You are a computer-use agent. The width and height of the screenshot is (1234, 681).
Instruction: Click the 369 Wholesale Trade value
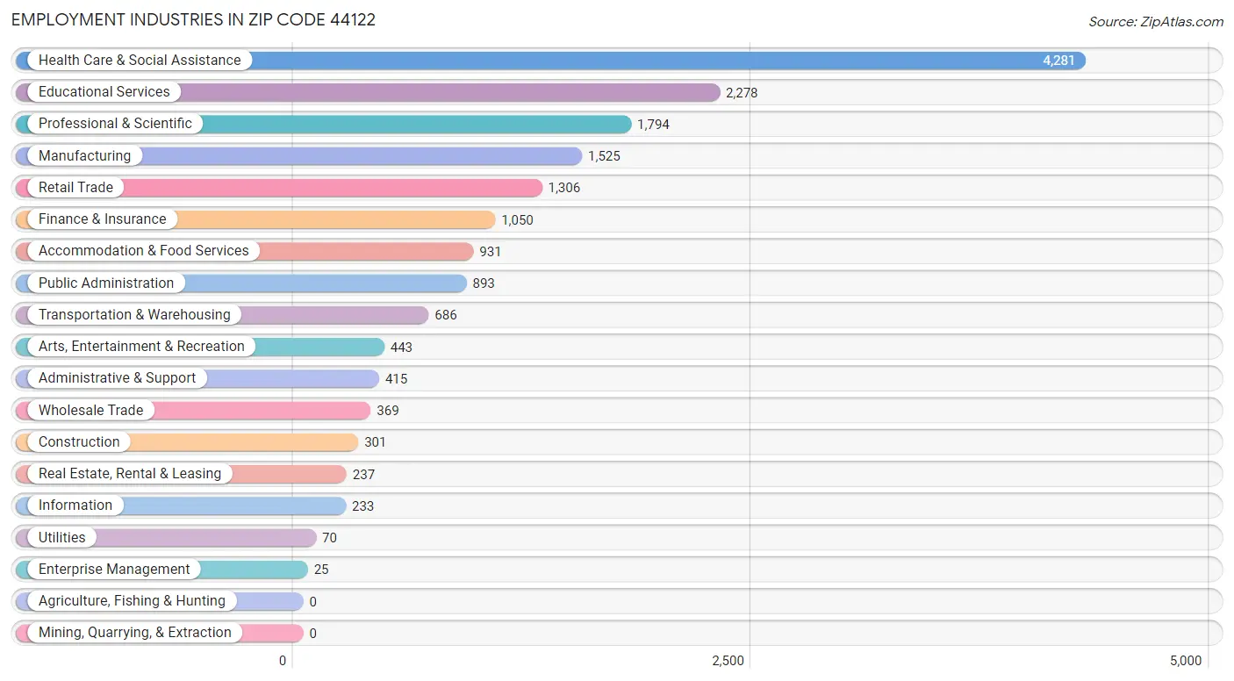coord(387,411)
